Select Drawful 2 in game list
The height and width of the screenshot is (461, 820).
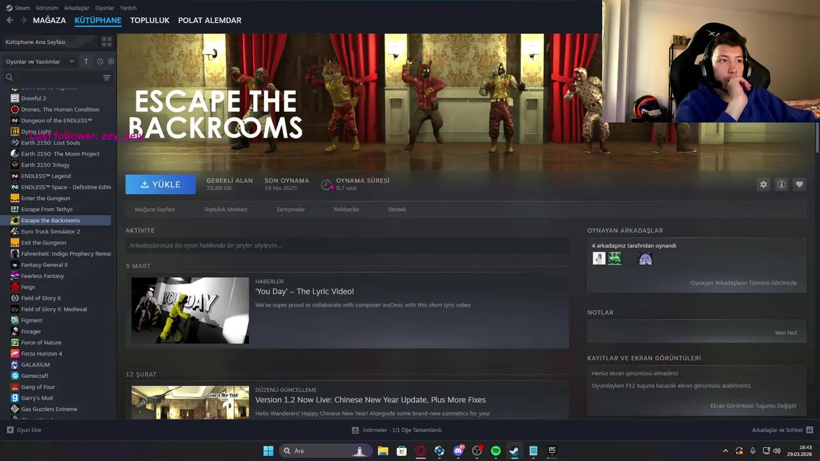[x=33, y=99]
